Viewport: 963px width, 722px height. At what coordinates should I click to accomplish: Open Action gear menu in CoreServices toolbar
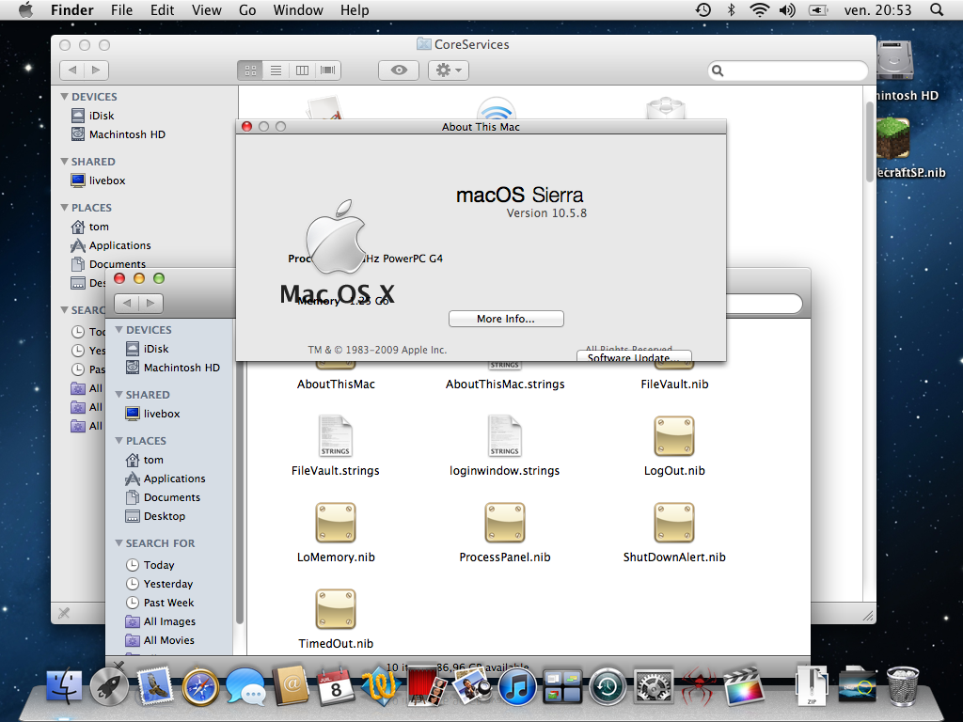[x=449, y=70]
